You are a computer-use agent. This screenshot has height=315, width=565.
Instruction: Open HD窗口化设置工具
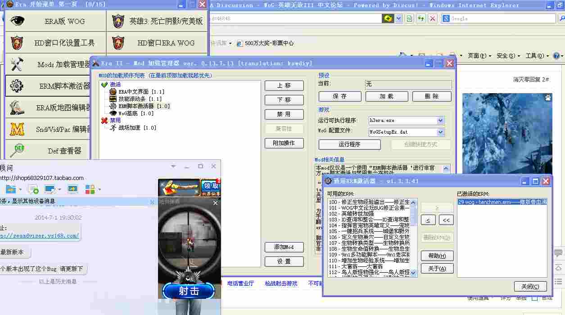(x=55, y=43)
